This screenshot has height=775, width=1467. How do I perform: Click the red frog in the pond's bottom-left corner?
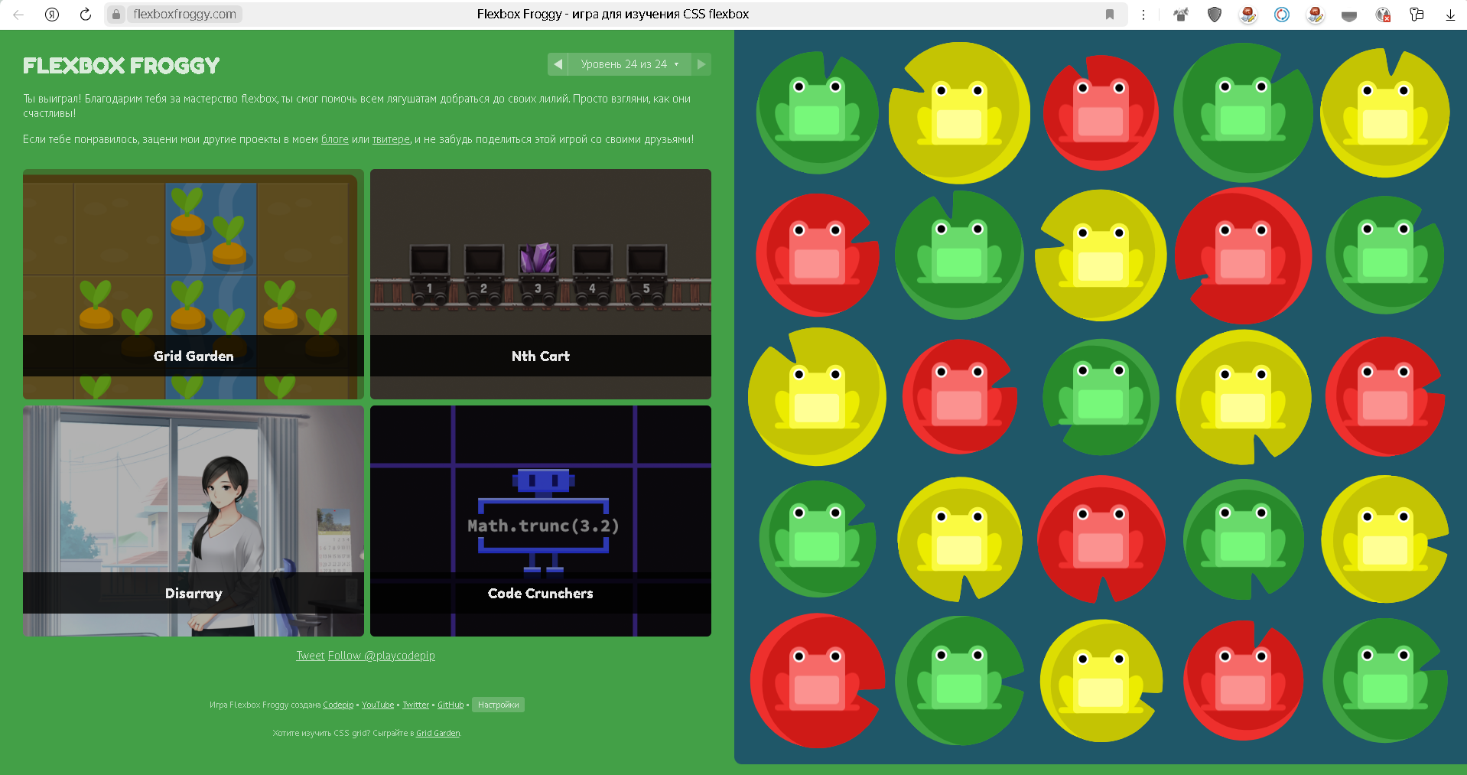pyautogui.click(x=817, y=679)
